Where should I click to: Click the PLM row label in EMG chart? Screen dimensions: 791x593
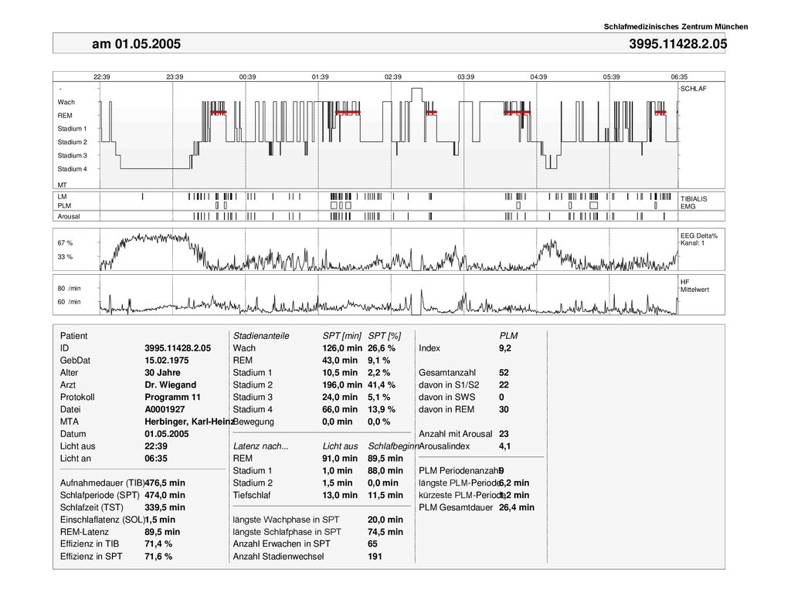pyautogui.click(x=64, y=205)
